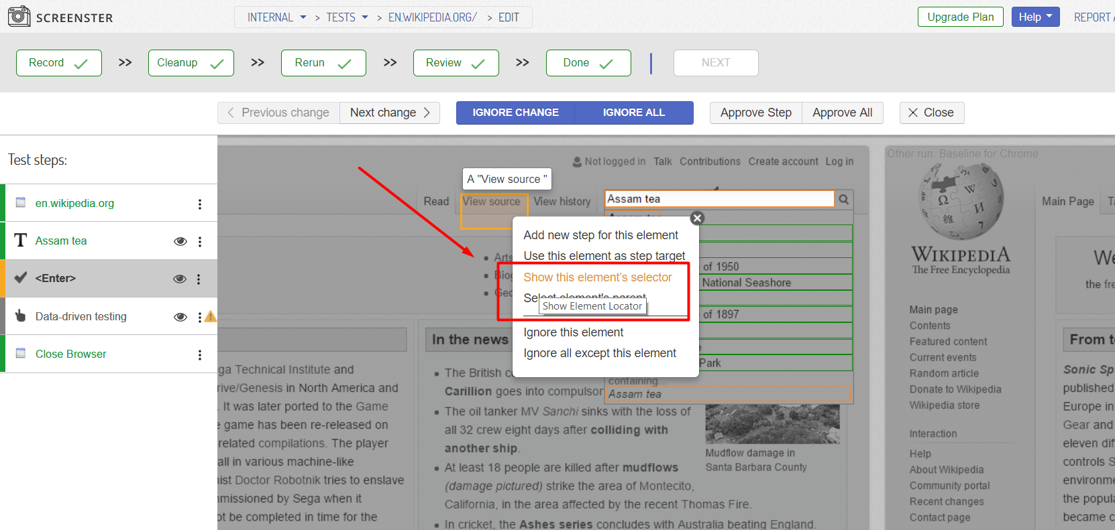1115x530 pixels.
Task: Click browser icon of en.wikipedia.org step
Action: tap(21, 202)
